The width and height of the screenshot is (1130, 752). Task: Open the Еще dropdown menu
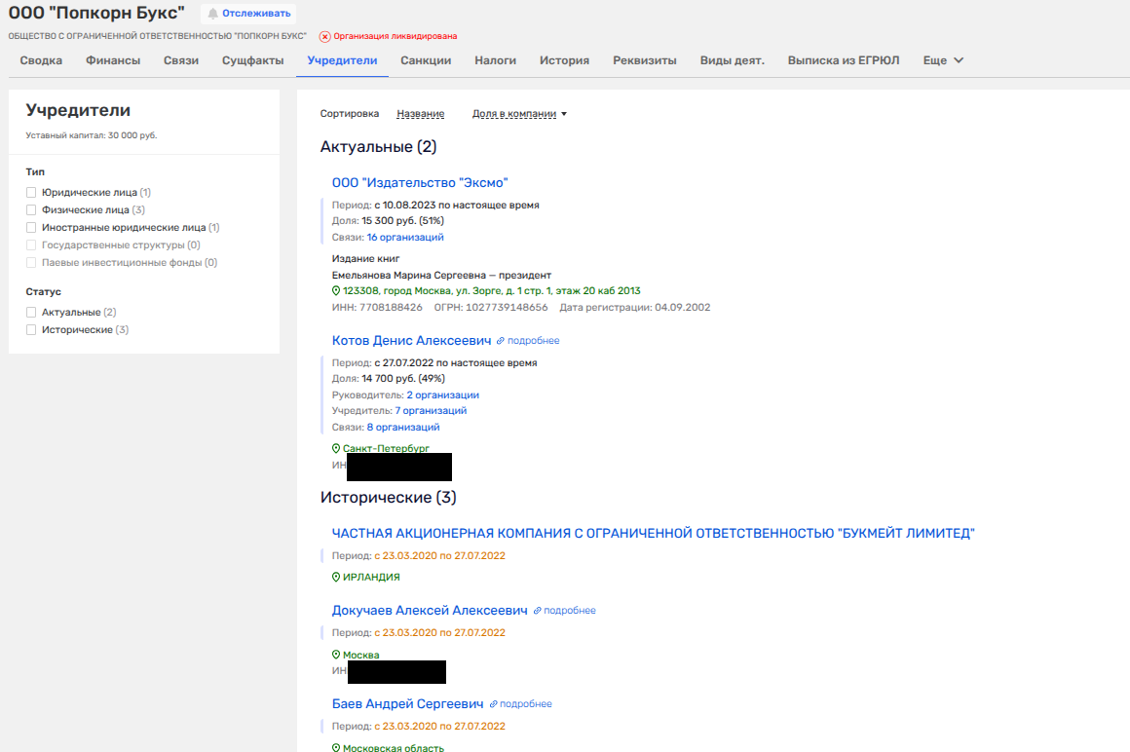[943, 60]
